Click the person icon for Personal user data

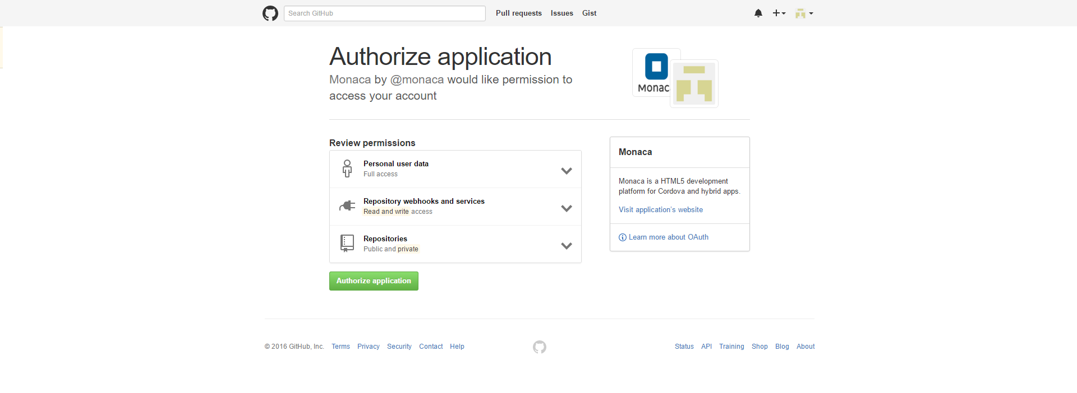[347, 169]
